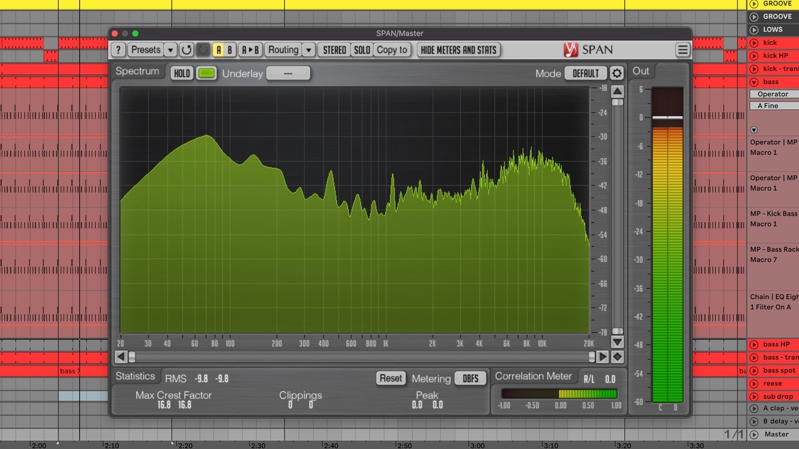
Task: Click the vertical scroll up arrow
Action: (x=617, y=92)
